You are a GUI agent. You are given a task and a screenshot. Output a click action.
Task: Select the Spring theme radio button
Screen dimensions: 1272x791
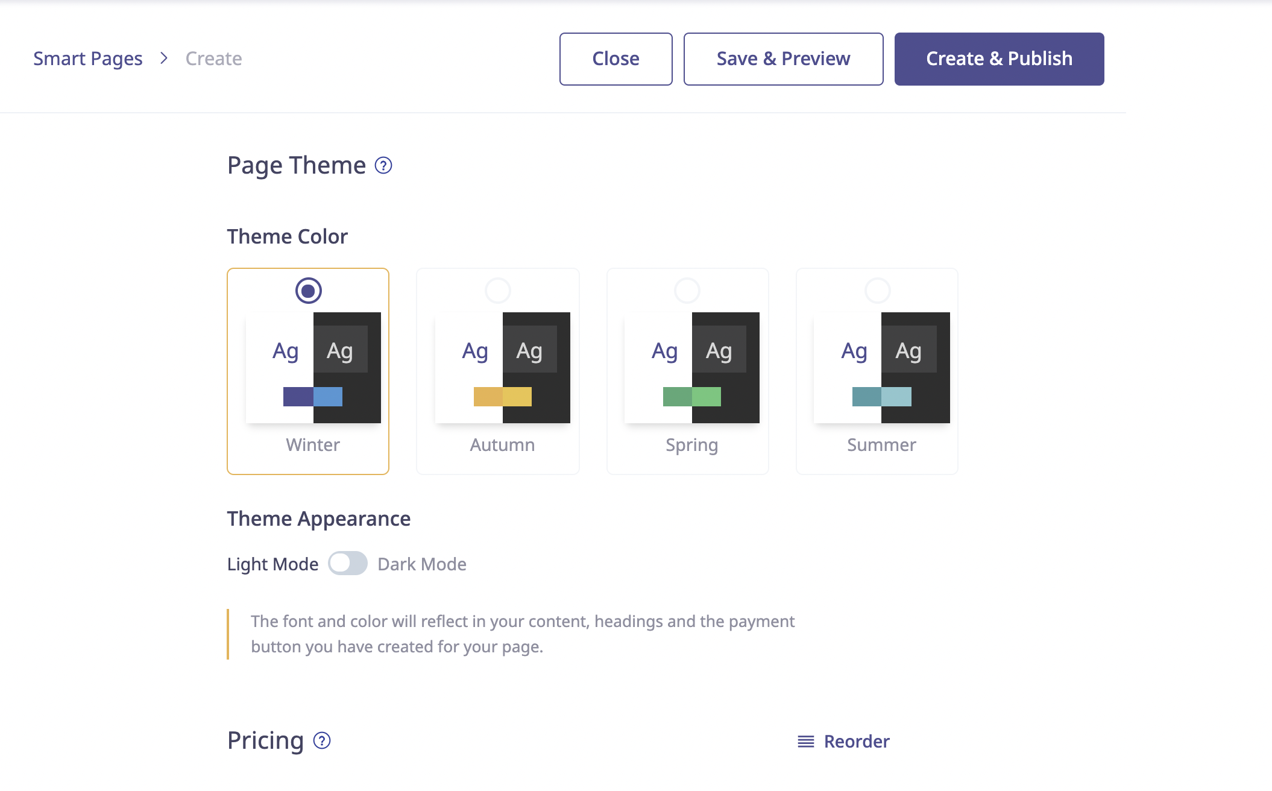(687, 291)
